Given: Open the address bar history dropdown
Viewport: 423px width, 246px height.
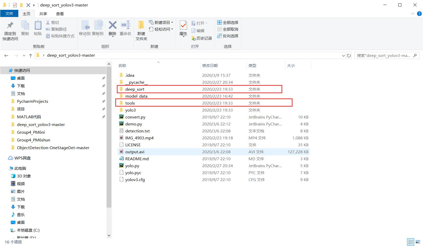Looking at the screenshot, I should click(343, 55).
